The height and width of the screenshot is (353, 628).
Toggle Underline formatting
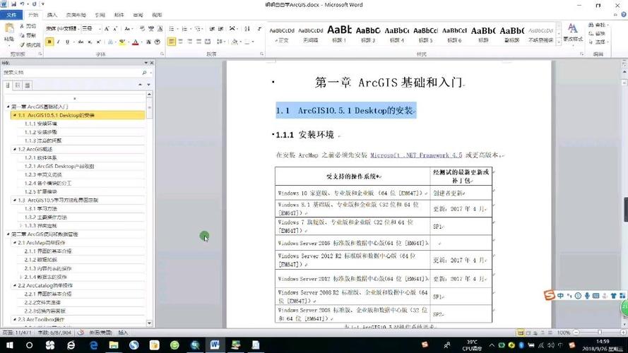[x=67, y=42]
